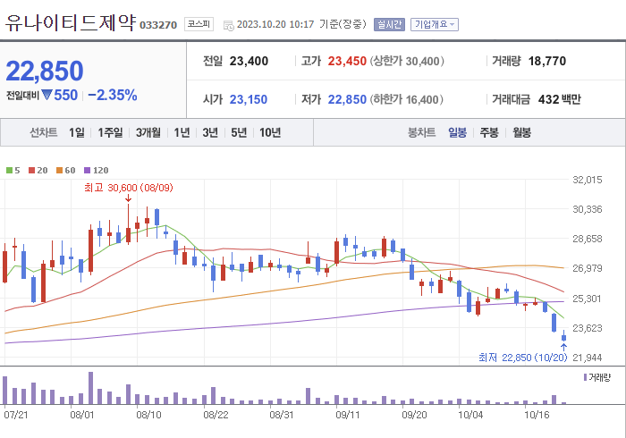This screenshot has width=626, height=438.
Task: Open the 기업개요 dropdown
Action: coord(435,25)
